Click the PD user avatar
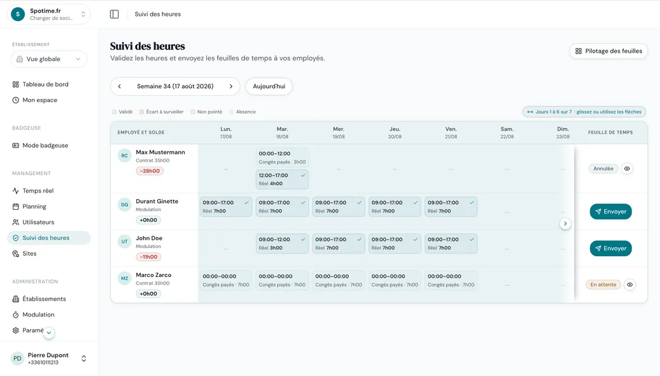 17,358
